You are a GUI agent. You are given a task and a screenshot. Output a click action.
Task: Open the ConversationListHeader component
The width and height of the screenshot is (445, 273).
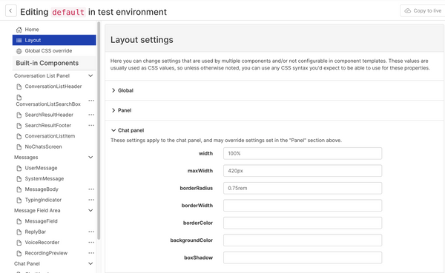click(x=53, y=87)
